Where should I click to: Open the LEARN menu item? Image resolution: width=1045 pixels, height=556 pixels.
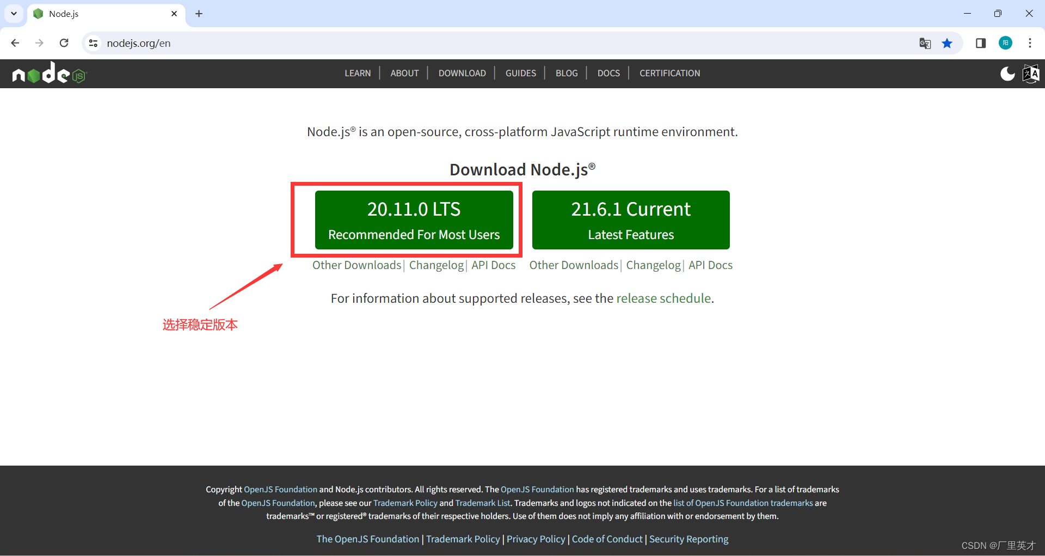pos(358,73)
